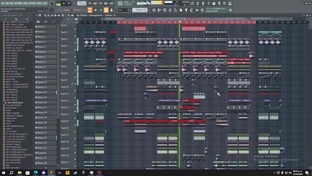Open Windows Start menu

pyautogui.click(x=3, y=173)
